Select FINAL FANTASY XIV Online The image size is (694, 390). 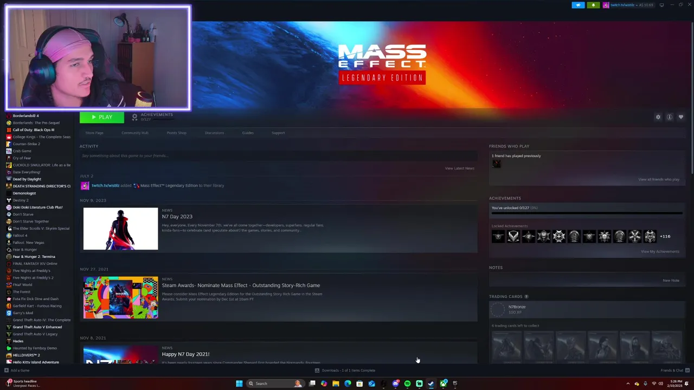pos(35,264)
